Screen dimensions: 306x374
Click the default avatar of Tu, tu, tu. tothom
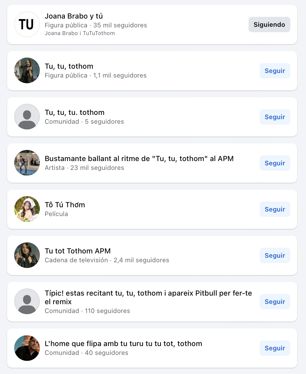(27, 117)
